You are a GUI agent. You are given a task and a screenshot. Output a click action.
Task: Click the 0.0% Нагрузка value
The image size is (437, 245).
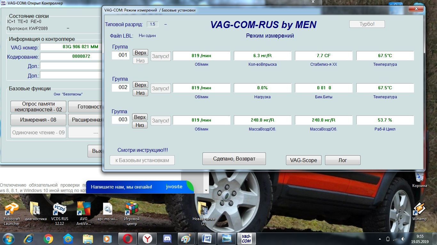click(263, 88)
